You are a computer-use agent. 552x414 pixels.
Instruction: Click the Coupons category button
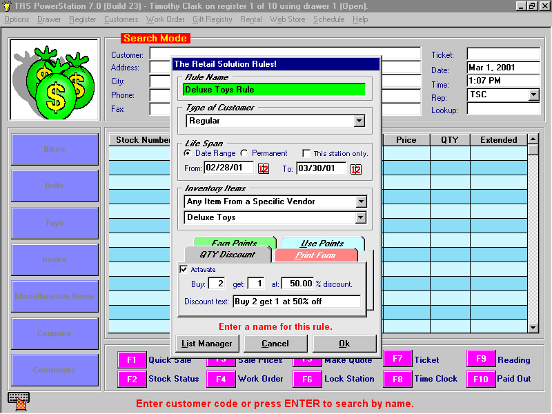[55, 333]
